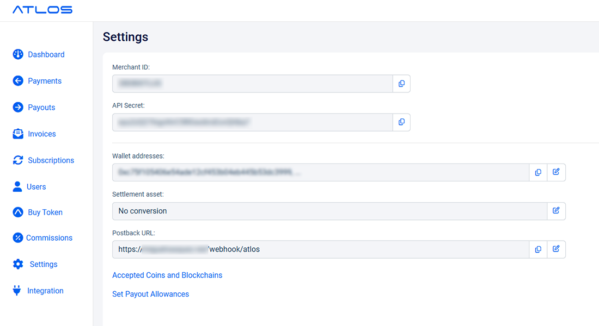Edit the wallet addresses

click(556, 172)
